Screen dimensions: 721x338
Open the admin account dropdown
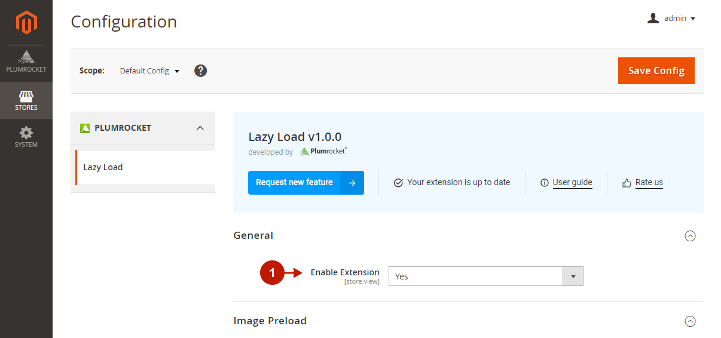[x=671, y=19]
